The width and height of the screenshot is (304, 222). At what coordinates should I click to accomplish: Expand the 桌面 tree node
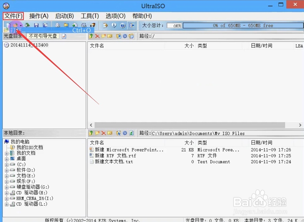click(7, 159)
